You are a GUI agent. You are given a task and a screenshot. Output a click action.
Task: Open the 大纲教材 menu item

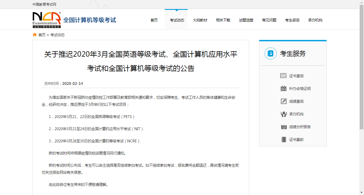(200, 20)
